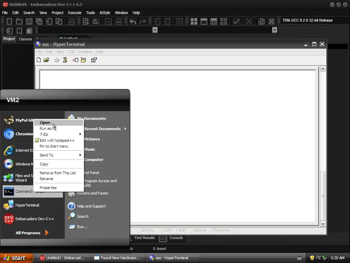The width and height of the screenshot is (350, 263).
Task: Switch to the Classes tab
Action: (25, 39)
